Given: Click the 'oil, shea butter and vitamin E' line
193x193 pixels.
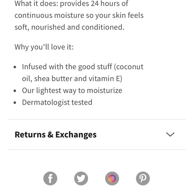Looking at the screenshot, I should coord(72,79).
